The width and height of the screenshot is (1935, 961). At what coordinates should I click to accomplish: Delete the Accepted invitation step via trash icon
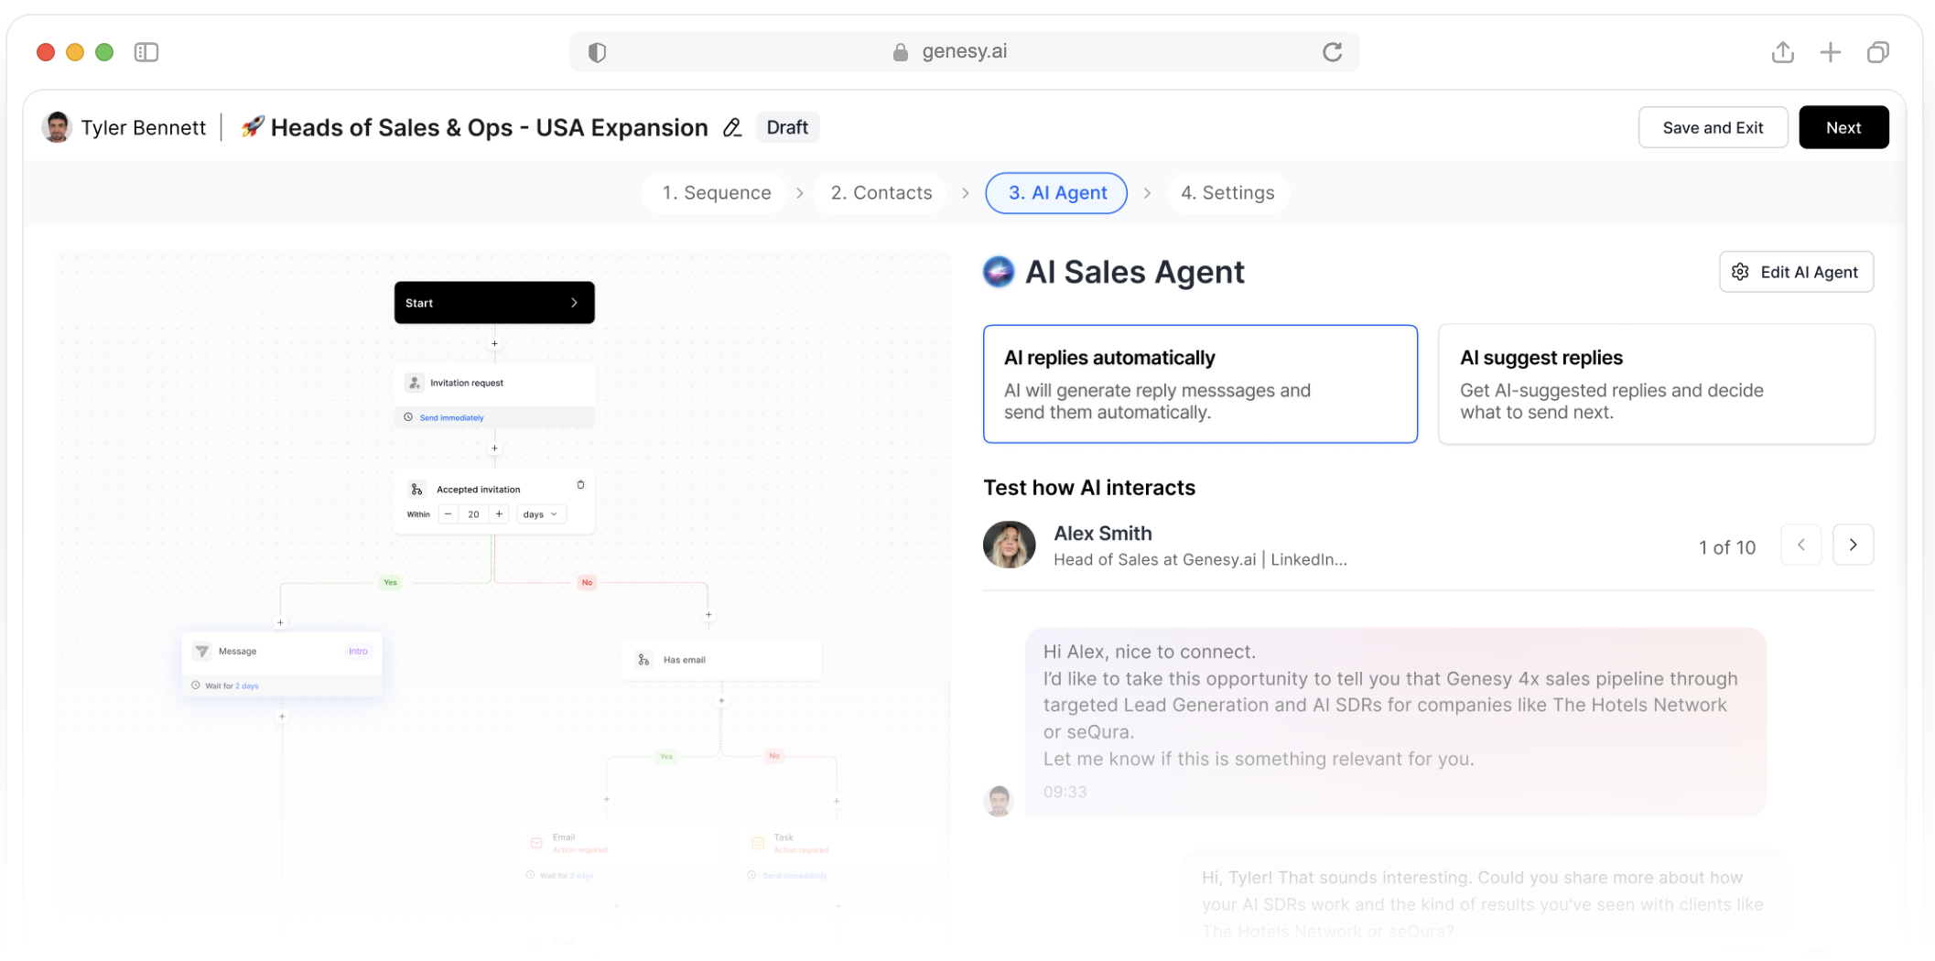pyautogui.click(x=580, y=485)
